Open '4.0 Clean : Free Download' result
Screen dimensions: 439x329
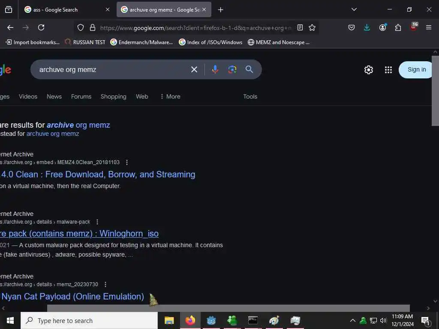[x=97, y=174]
